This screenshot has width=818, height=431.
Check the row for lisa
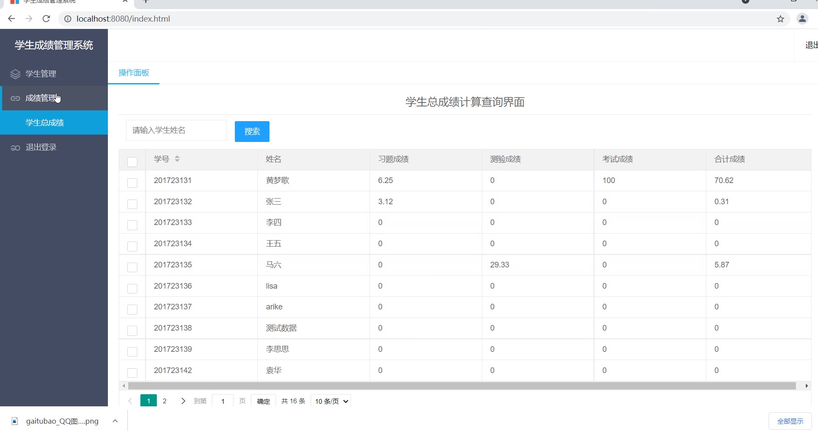132,289
